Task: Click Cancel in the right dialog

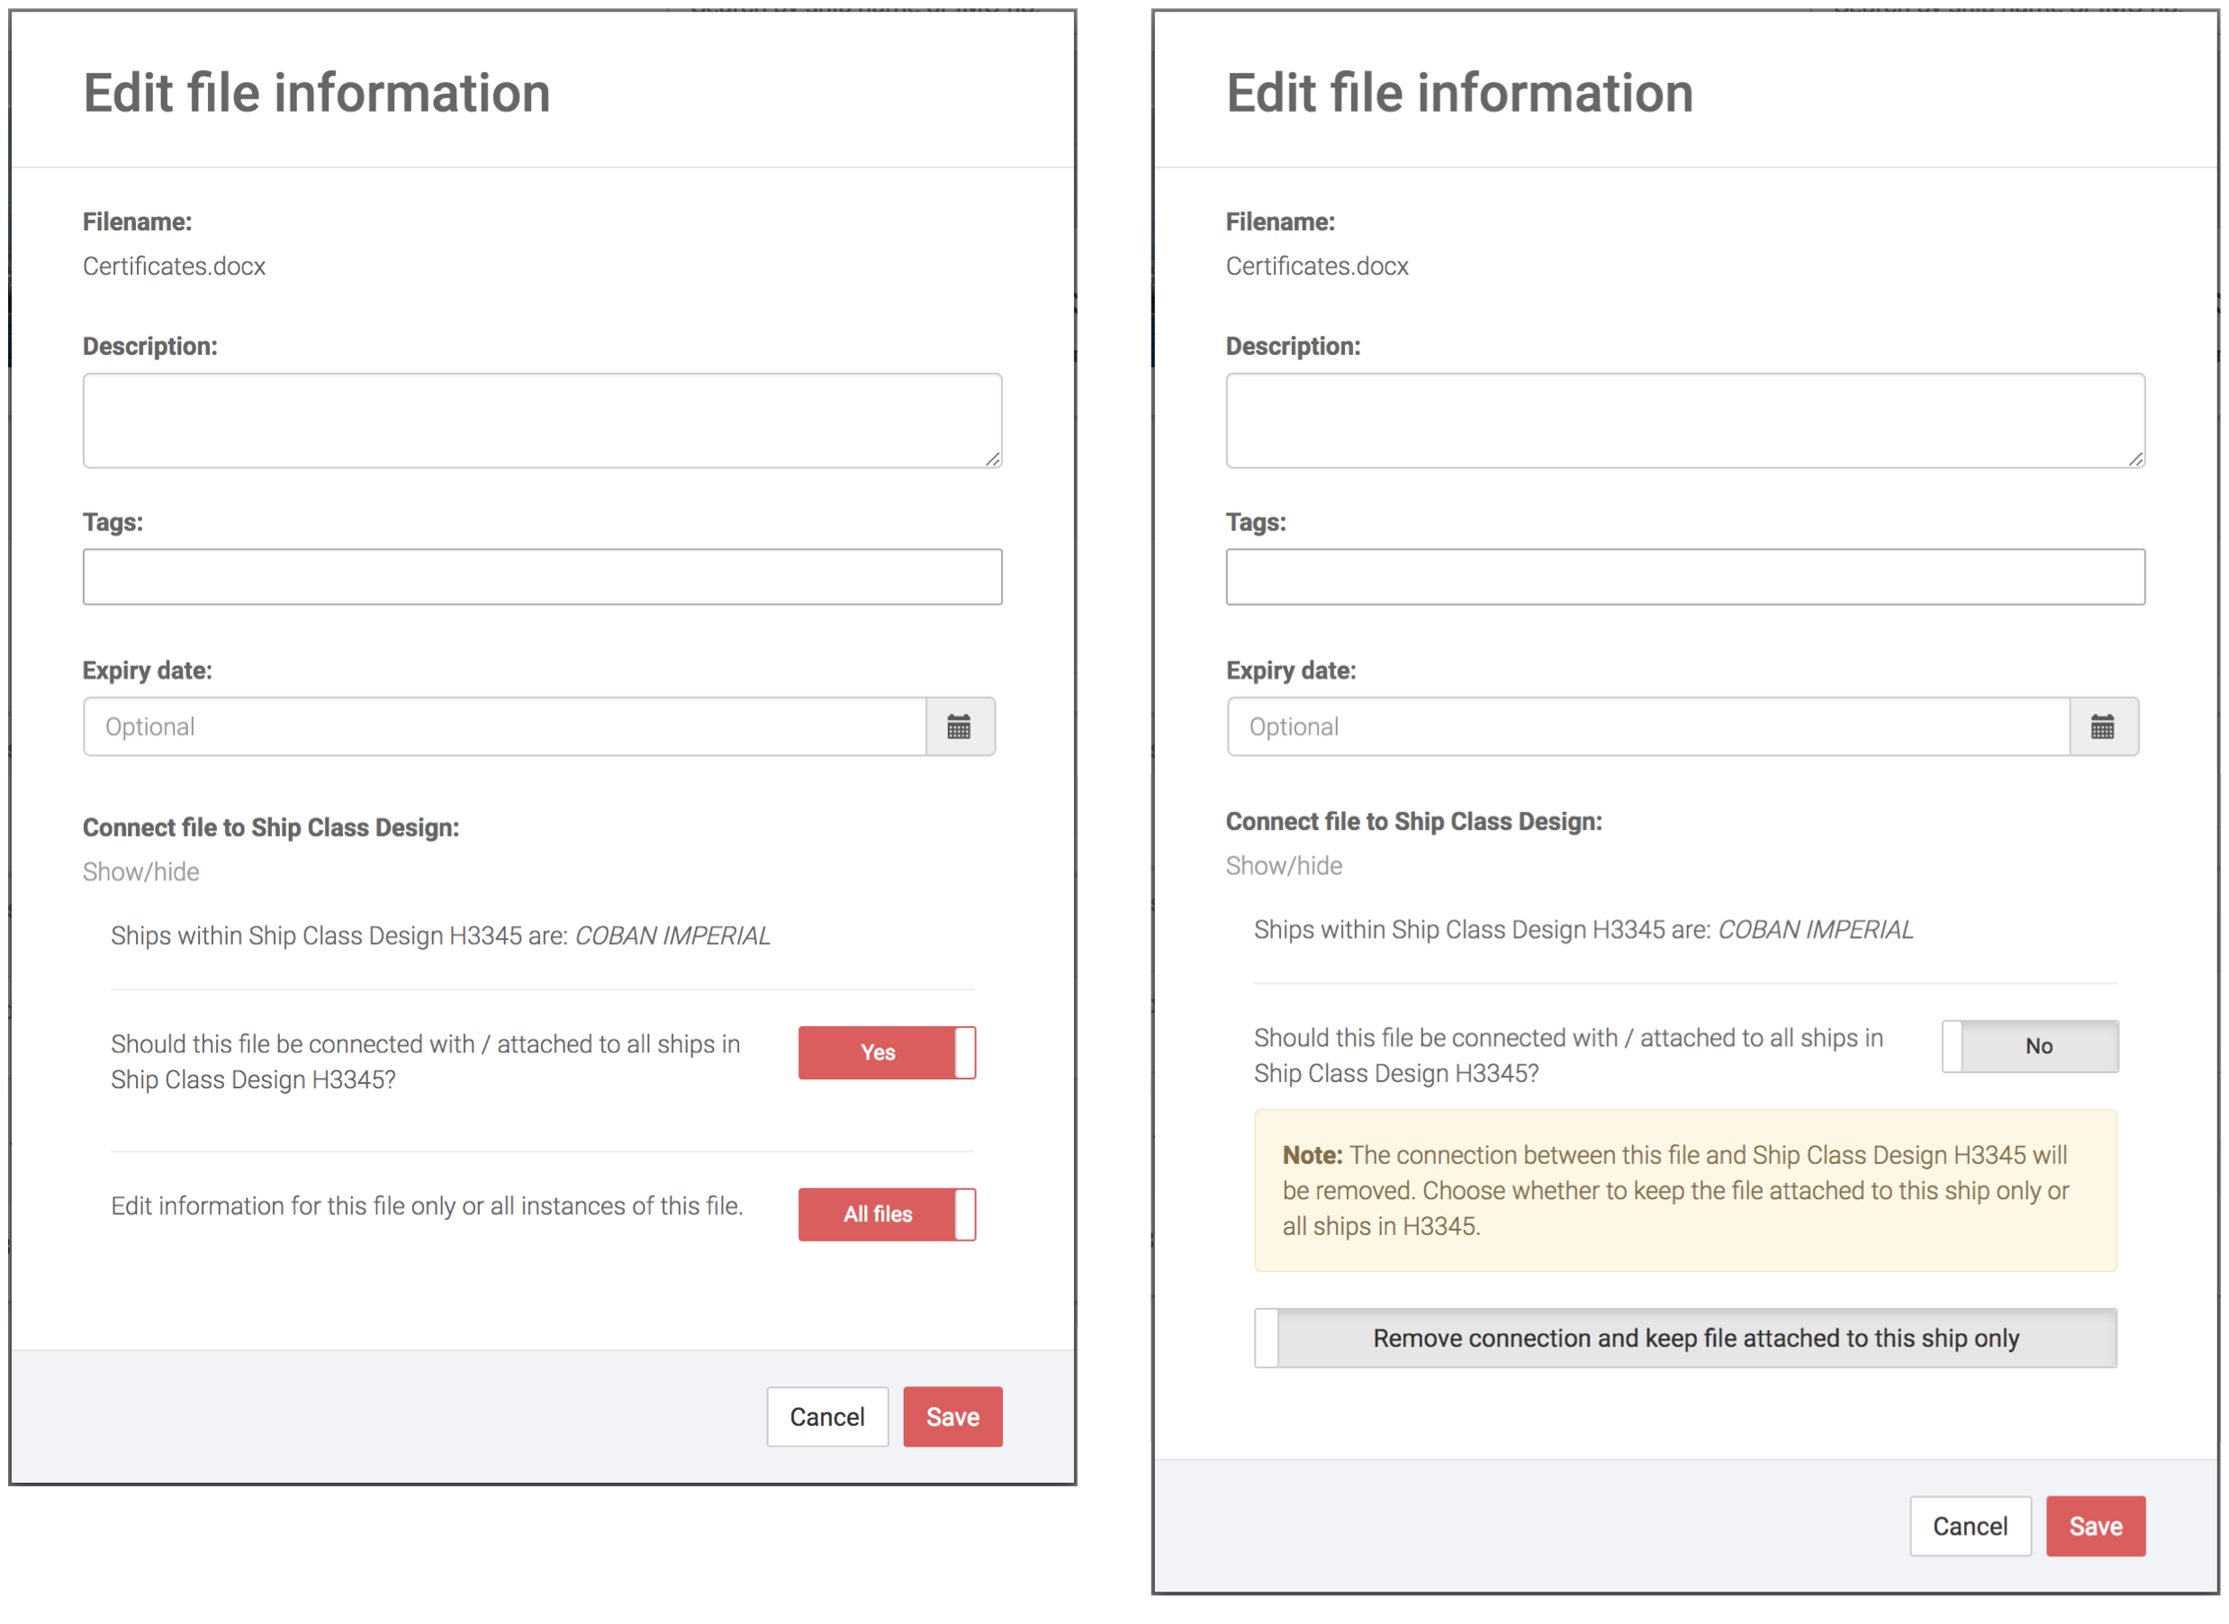Action: [1970, 1526]
